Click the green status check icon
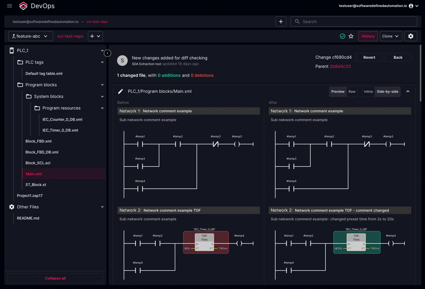This screenshot has height=289, width=425. coord(342,36)
